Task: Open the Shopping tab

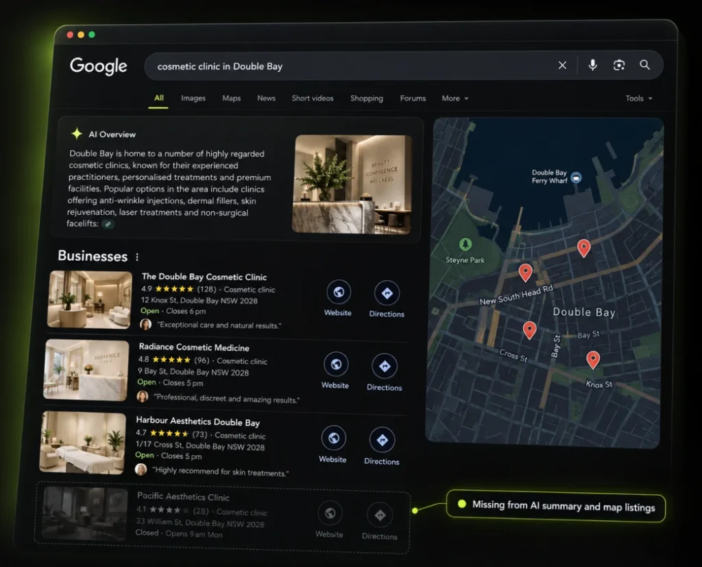Action: [367, 98]
